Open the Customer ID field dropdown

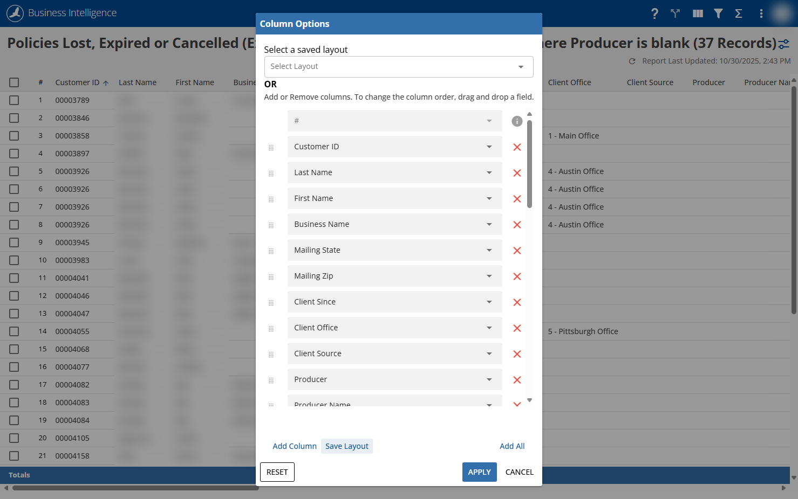(394, 147)
